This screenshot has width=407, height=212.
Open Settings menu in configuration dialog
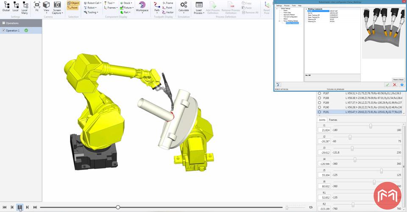point(279,6)
